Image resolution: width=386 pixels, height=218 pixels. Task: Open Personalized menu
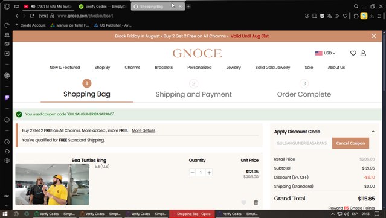[x=199, y=68]
